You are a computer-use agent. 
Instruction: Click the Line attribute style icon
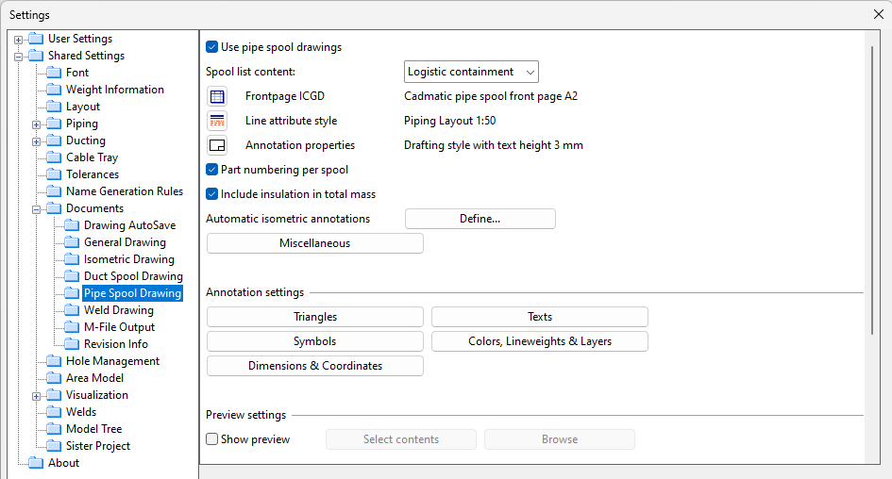tap(217, 121)
